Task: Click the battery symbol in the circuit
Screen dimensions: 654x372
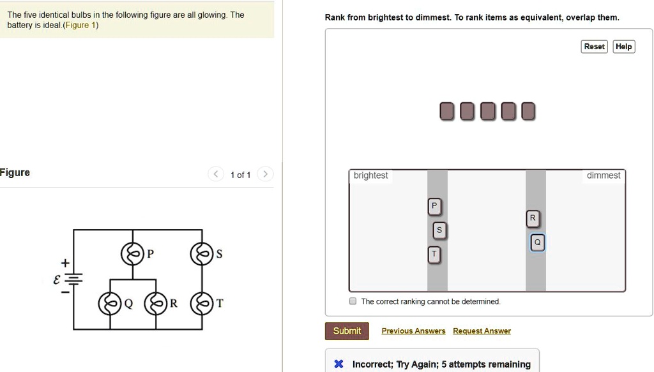Action: 73,279
